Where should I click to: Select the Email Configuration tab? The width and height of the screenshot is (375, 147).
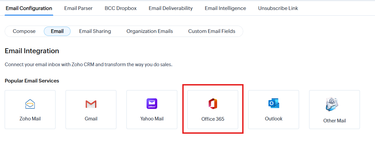point(29,8)
